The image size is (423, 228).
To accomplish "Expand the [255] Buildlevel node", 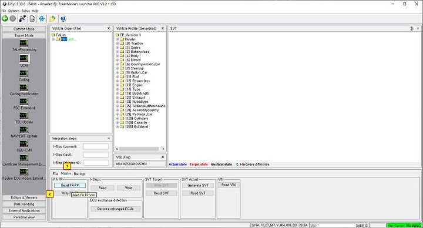I will tap(117, 126).
